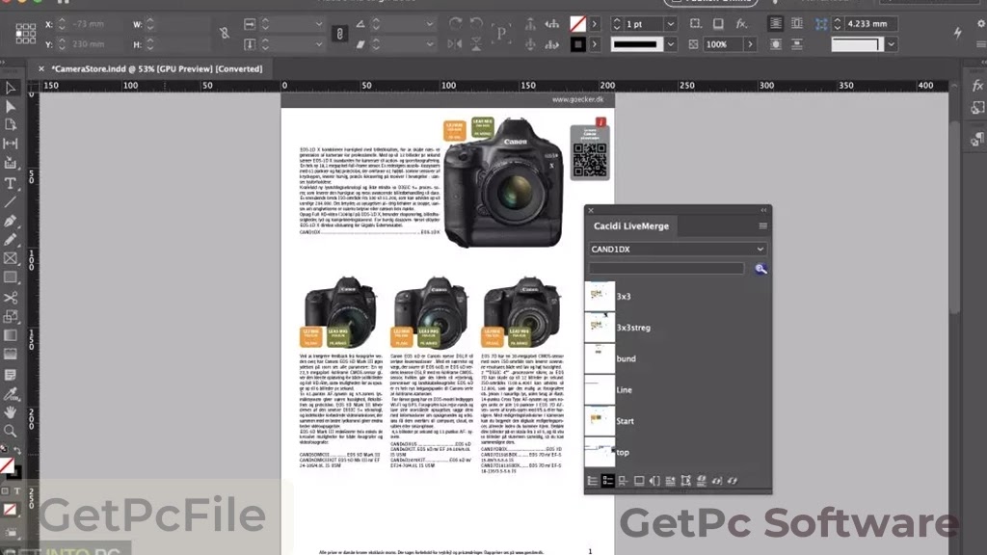987x555 pixels.
Task: Click the X position field
Action: click(95, 24)
